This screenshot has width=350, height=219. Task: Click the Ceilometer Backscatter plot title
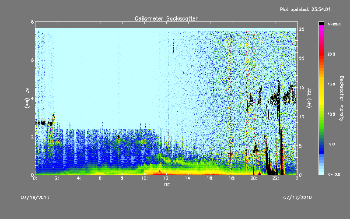pos(166,18)
